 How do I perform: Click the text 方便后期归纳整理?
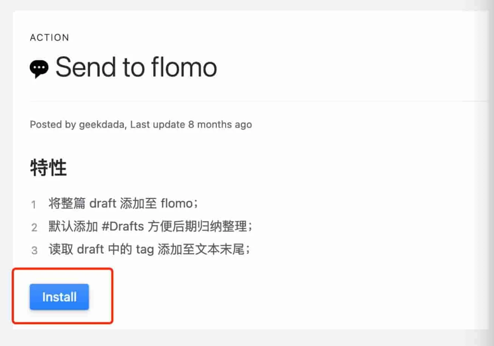(199, 227)
